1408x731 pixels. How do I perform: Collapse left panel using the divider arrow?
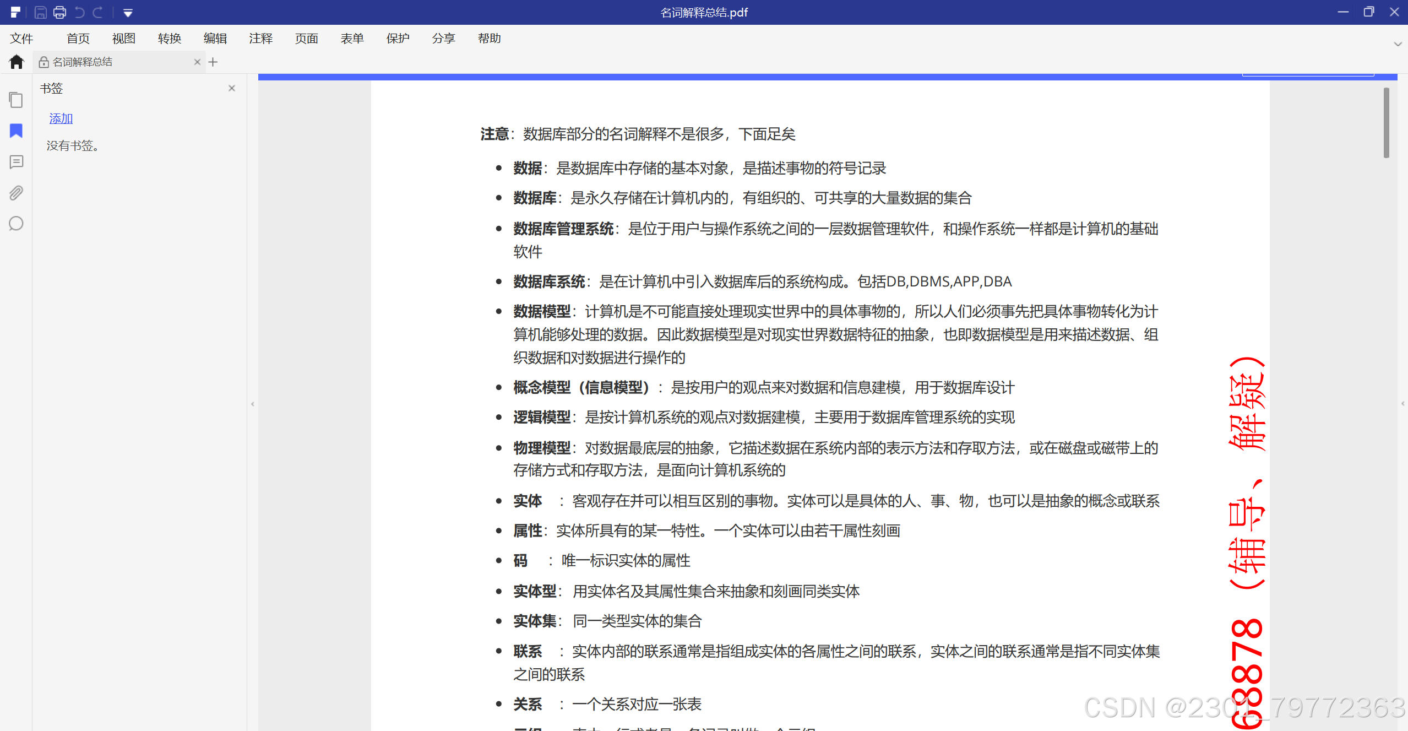(x=253, y=404)
